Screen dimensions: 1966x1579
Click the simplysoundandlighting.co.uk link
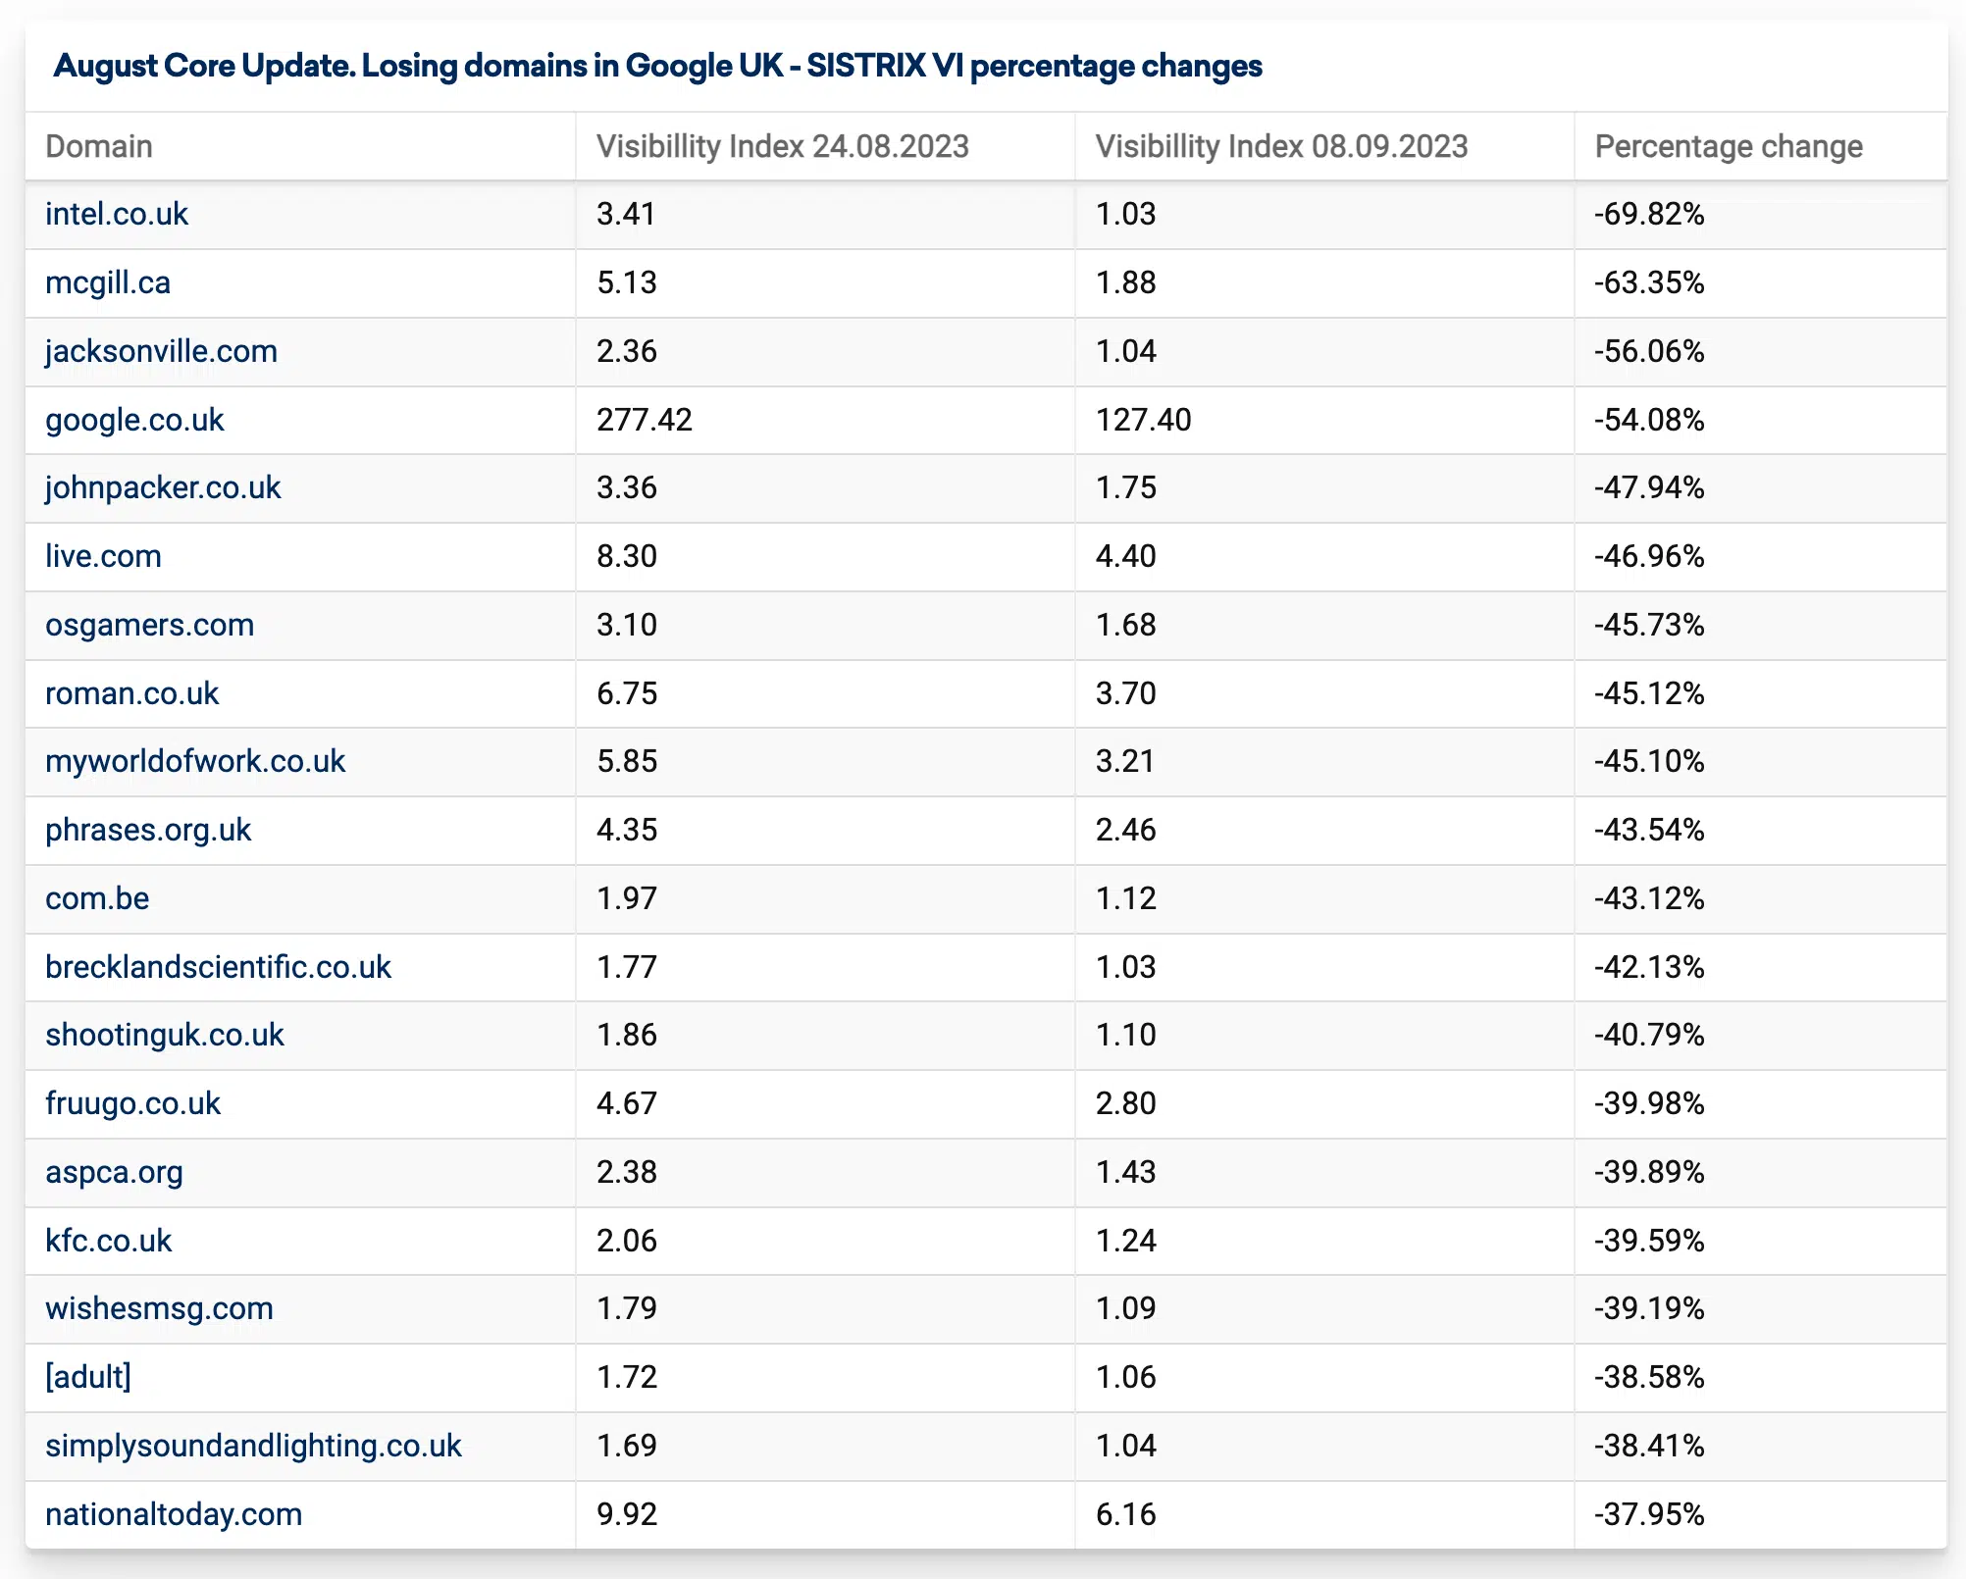(253, 1446)
